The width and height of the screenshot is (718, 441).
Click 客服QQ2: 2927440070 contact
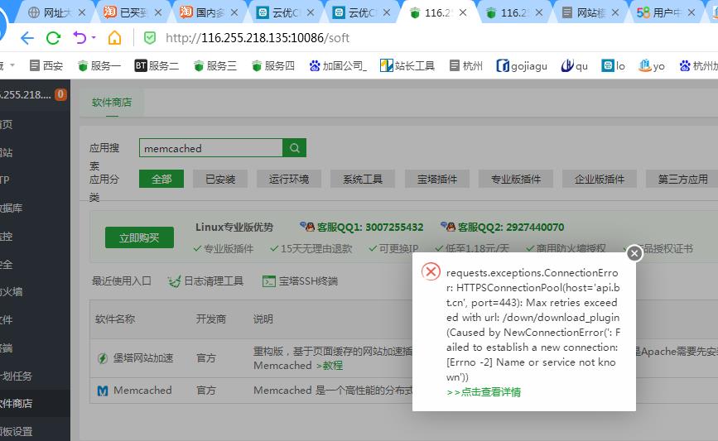[x=511, y=227]
